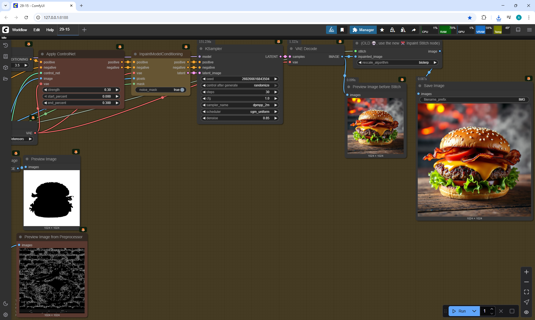The height and width of the screenshot is (320, 535).
Task: Open the workflows folder sidebar icon
Action: click(5, 79)
